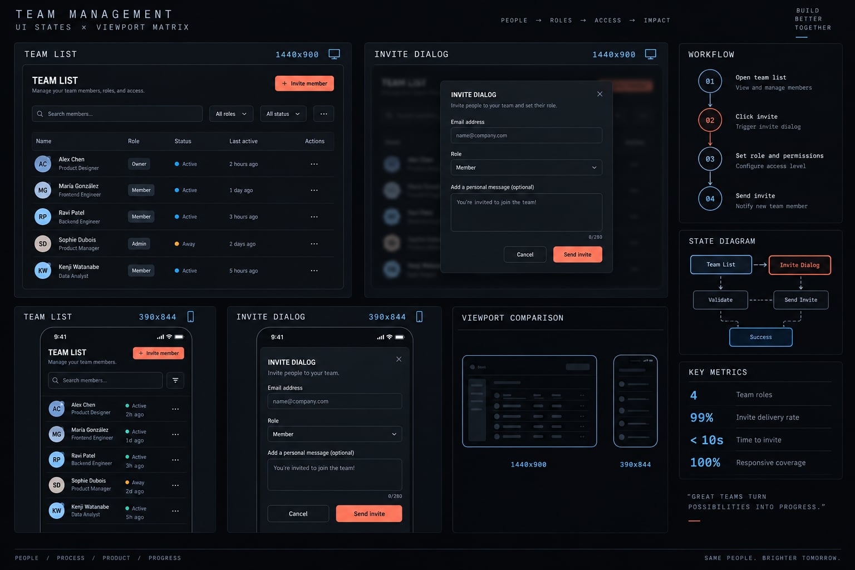Image resolution: width=855 pixels, height=570 pixels.
Task: Focus the Search members field in mobile team list
Action: click(x=105, y=380)
